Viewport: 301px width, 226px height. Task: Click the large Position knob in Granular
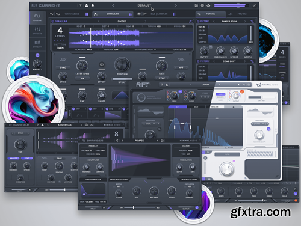point(122,64)
